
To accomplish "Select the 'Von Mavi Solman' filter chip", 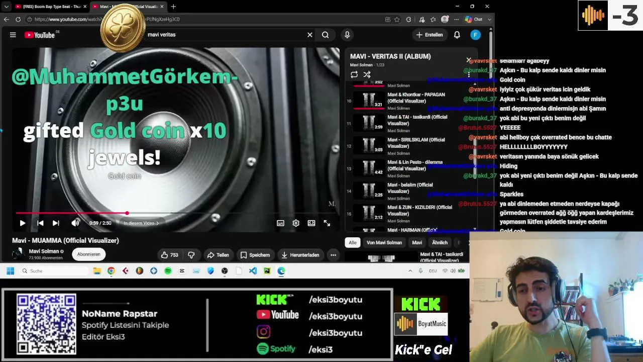I will 384,243.
